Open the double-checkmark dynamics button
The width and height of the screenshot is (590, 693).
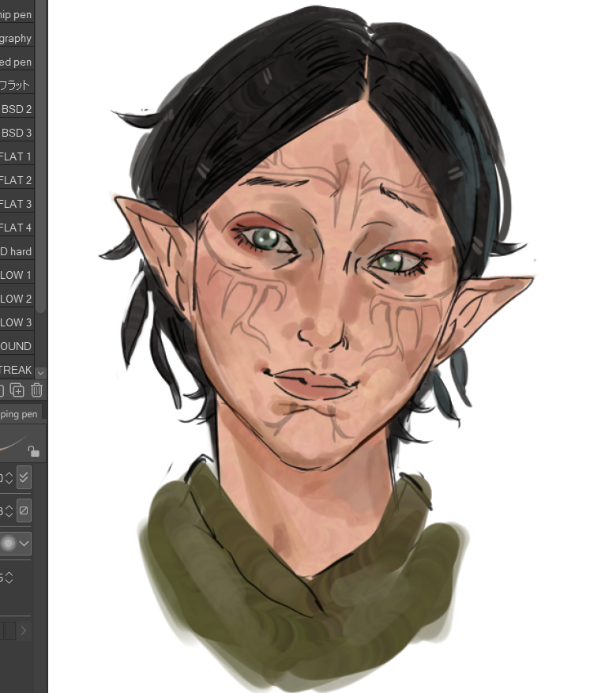[x=24, y=477]
